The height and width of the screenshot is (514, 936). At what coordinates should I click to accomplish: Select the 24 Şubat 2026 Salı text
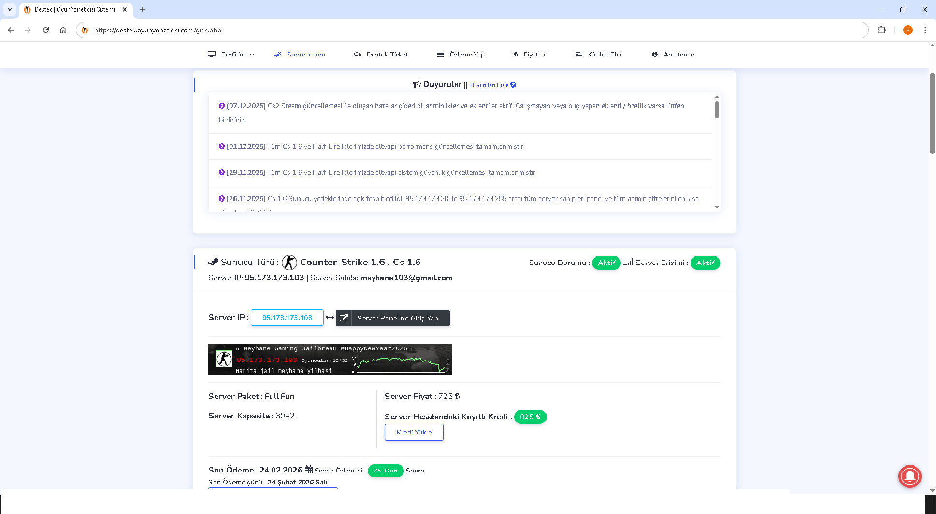coord(298,482)
